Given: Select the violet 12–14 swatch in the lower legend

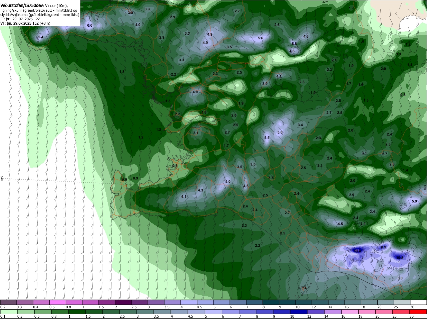Looking at the screenshot, I should tap(316, 312).
